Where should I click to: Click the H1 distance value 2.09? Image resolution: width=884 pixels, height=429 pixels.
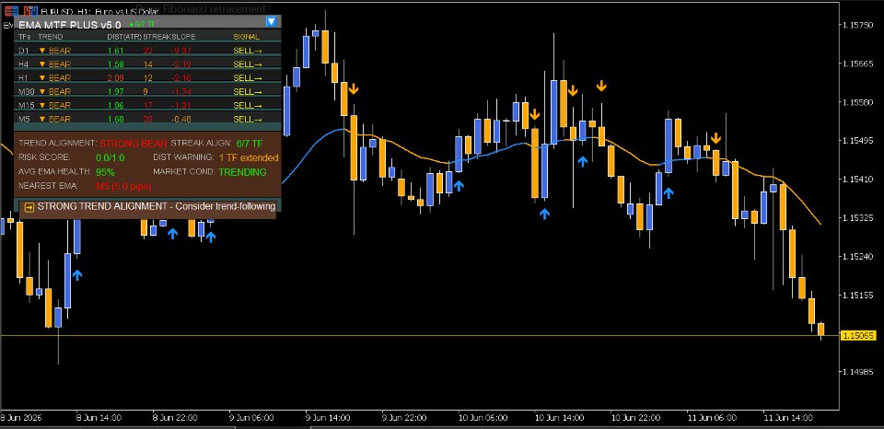[x=115, y=78]
